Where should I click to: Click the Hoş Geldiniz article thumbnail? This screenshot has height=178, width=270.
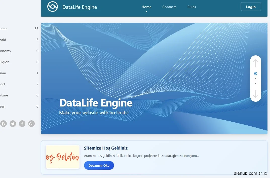[x=63, y=157]
